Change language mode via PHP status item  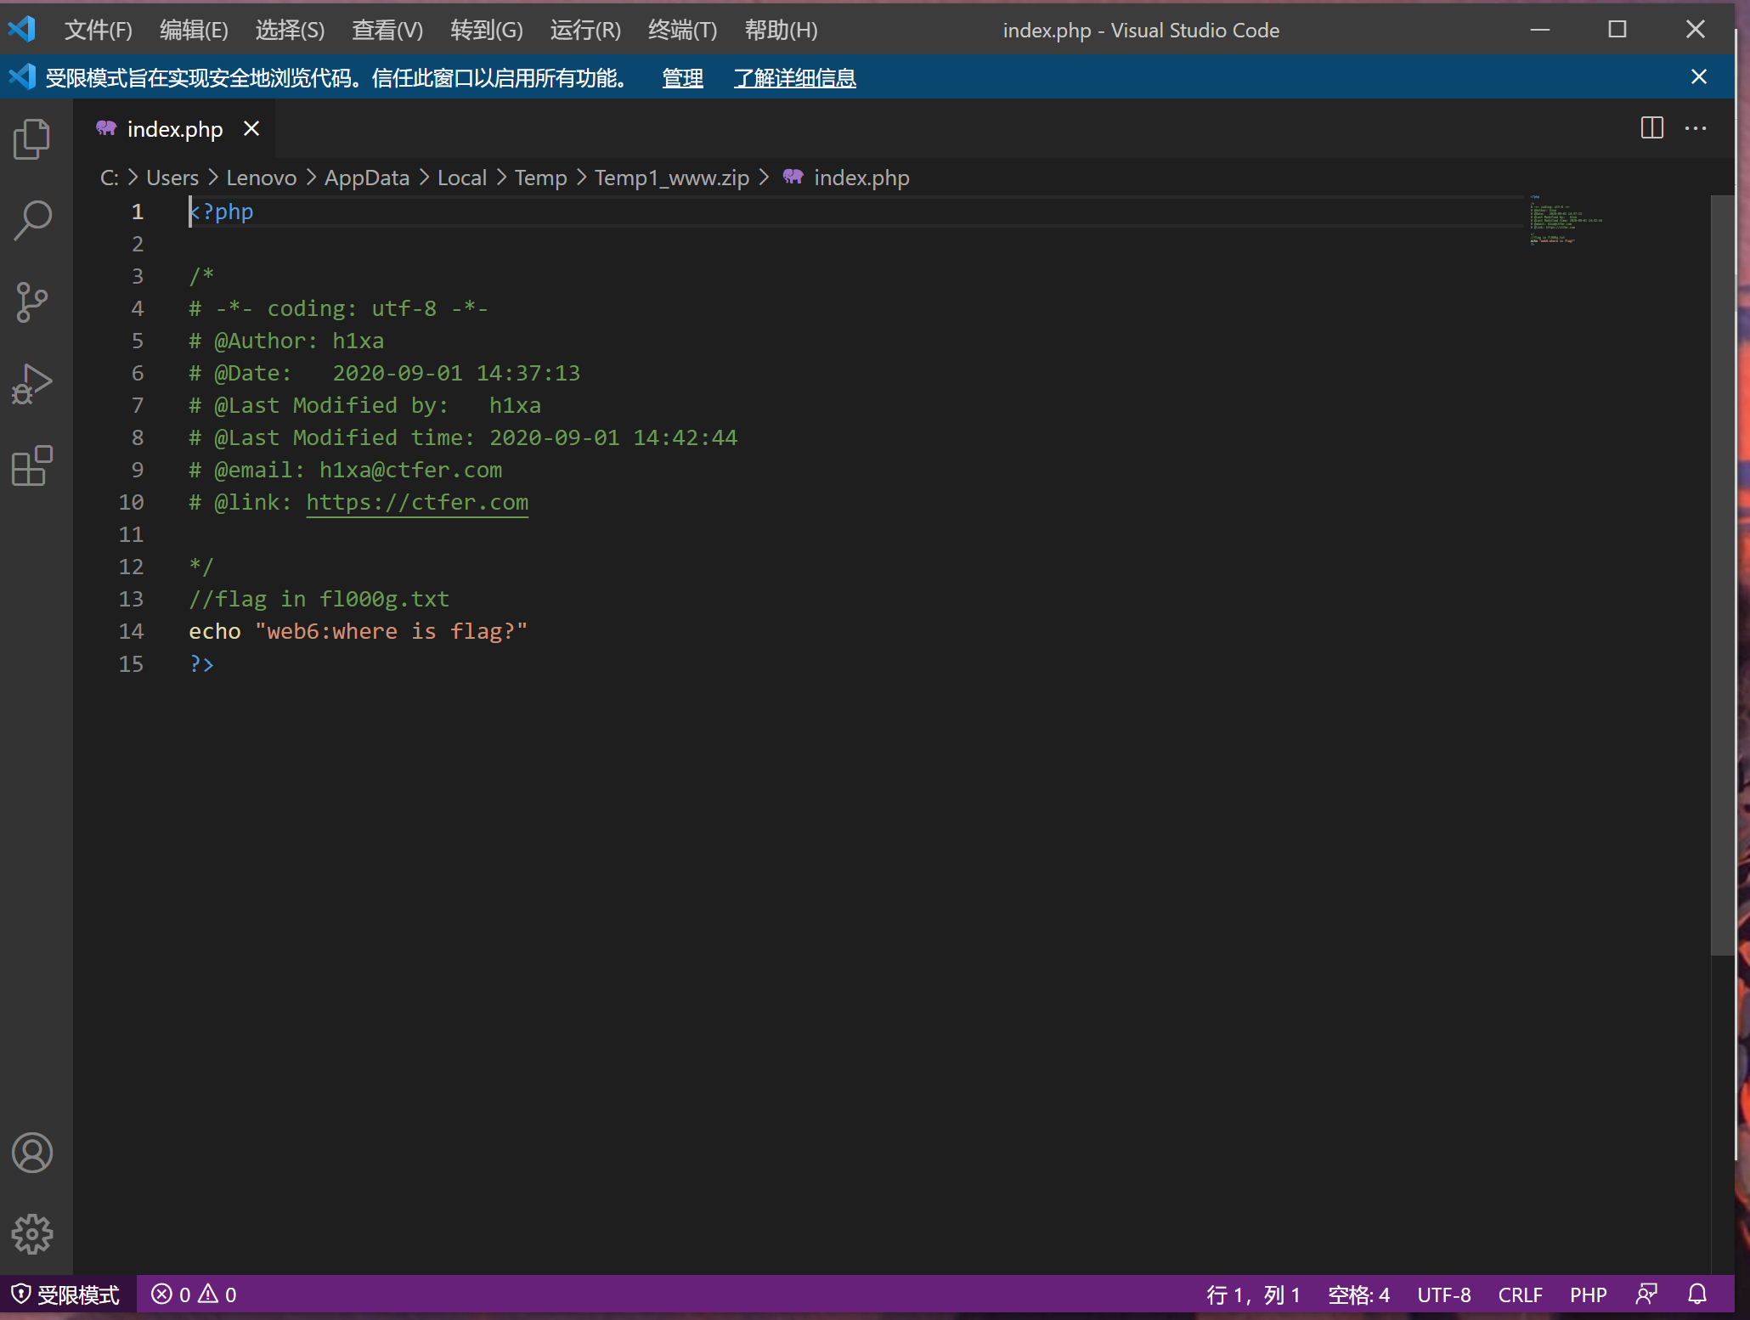[1588, 1295]
